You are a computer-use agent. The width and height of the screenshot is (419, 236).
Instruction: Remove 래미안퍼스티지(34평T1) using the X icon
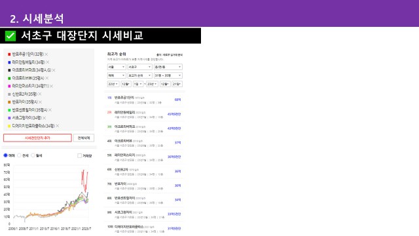51,86
